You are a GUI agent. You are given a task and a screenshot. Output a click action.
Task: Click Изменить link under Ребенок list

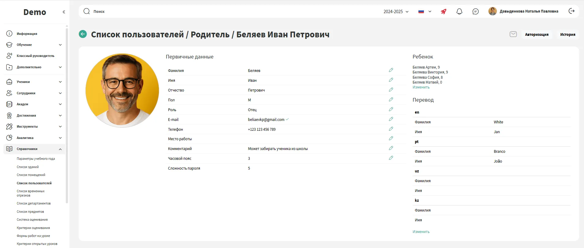pyautogui.click(x=421, y=87)
